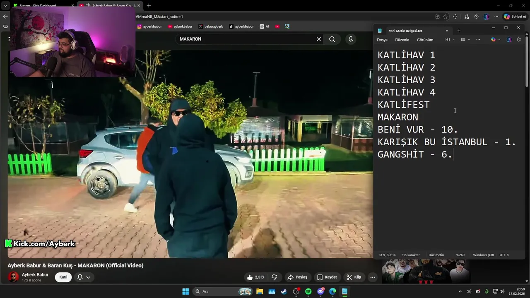Open File Explorer from taskbar
Screen dimensions: 530x298
click(260, 291)
